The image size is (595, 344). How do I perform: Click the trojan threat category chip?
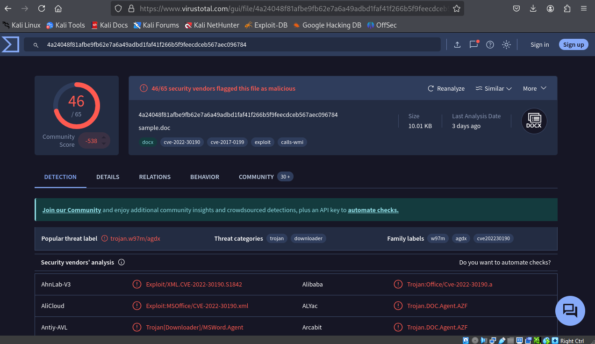[x=277, y=238]
